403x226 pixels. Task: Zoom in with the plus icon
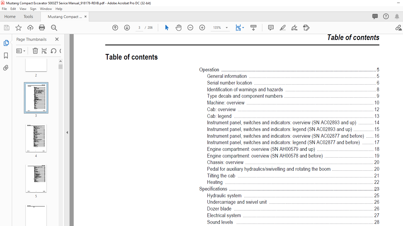202,28
